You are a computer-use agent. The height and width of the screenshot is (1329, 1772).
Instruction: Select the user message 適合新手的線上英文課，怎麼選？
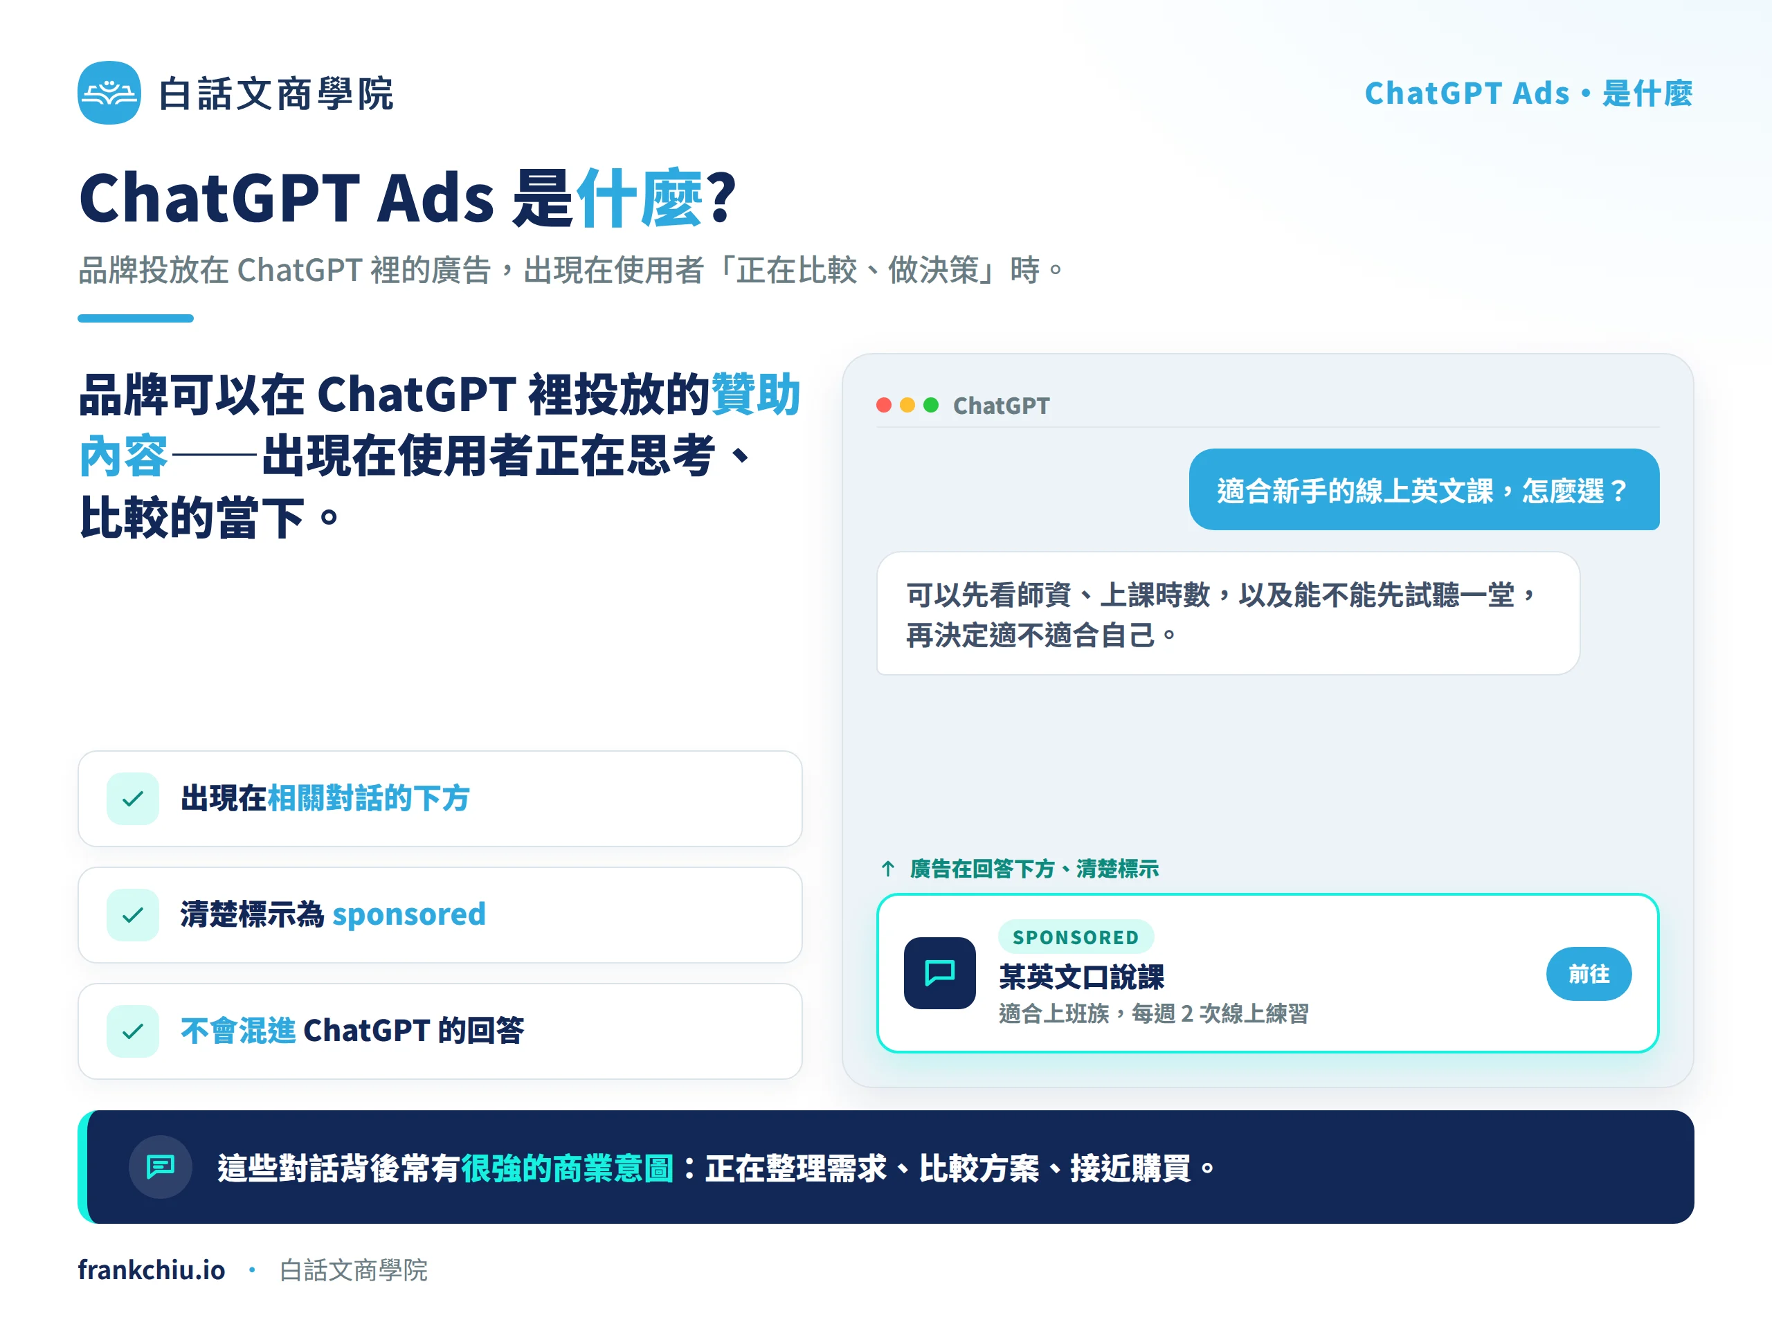click(1424, 489)
